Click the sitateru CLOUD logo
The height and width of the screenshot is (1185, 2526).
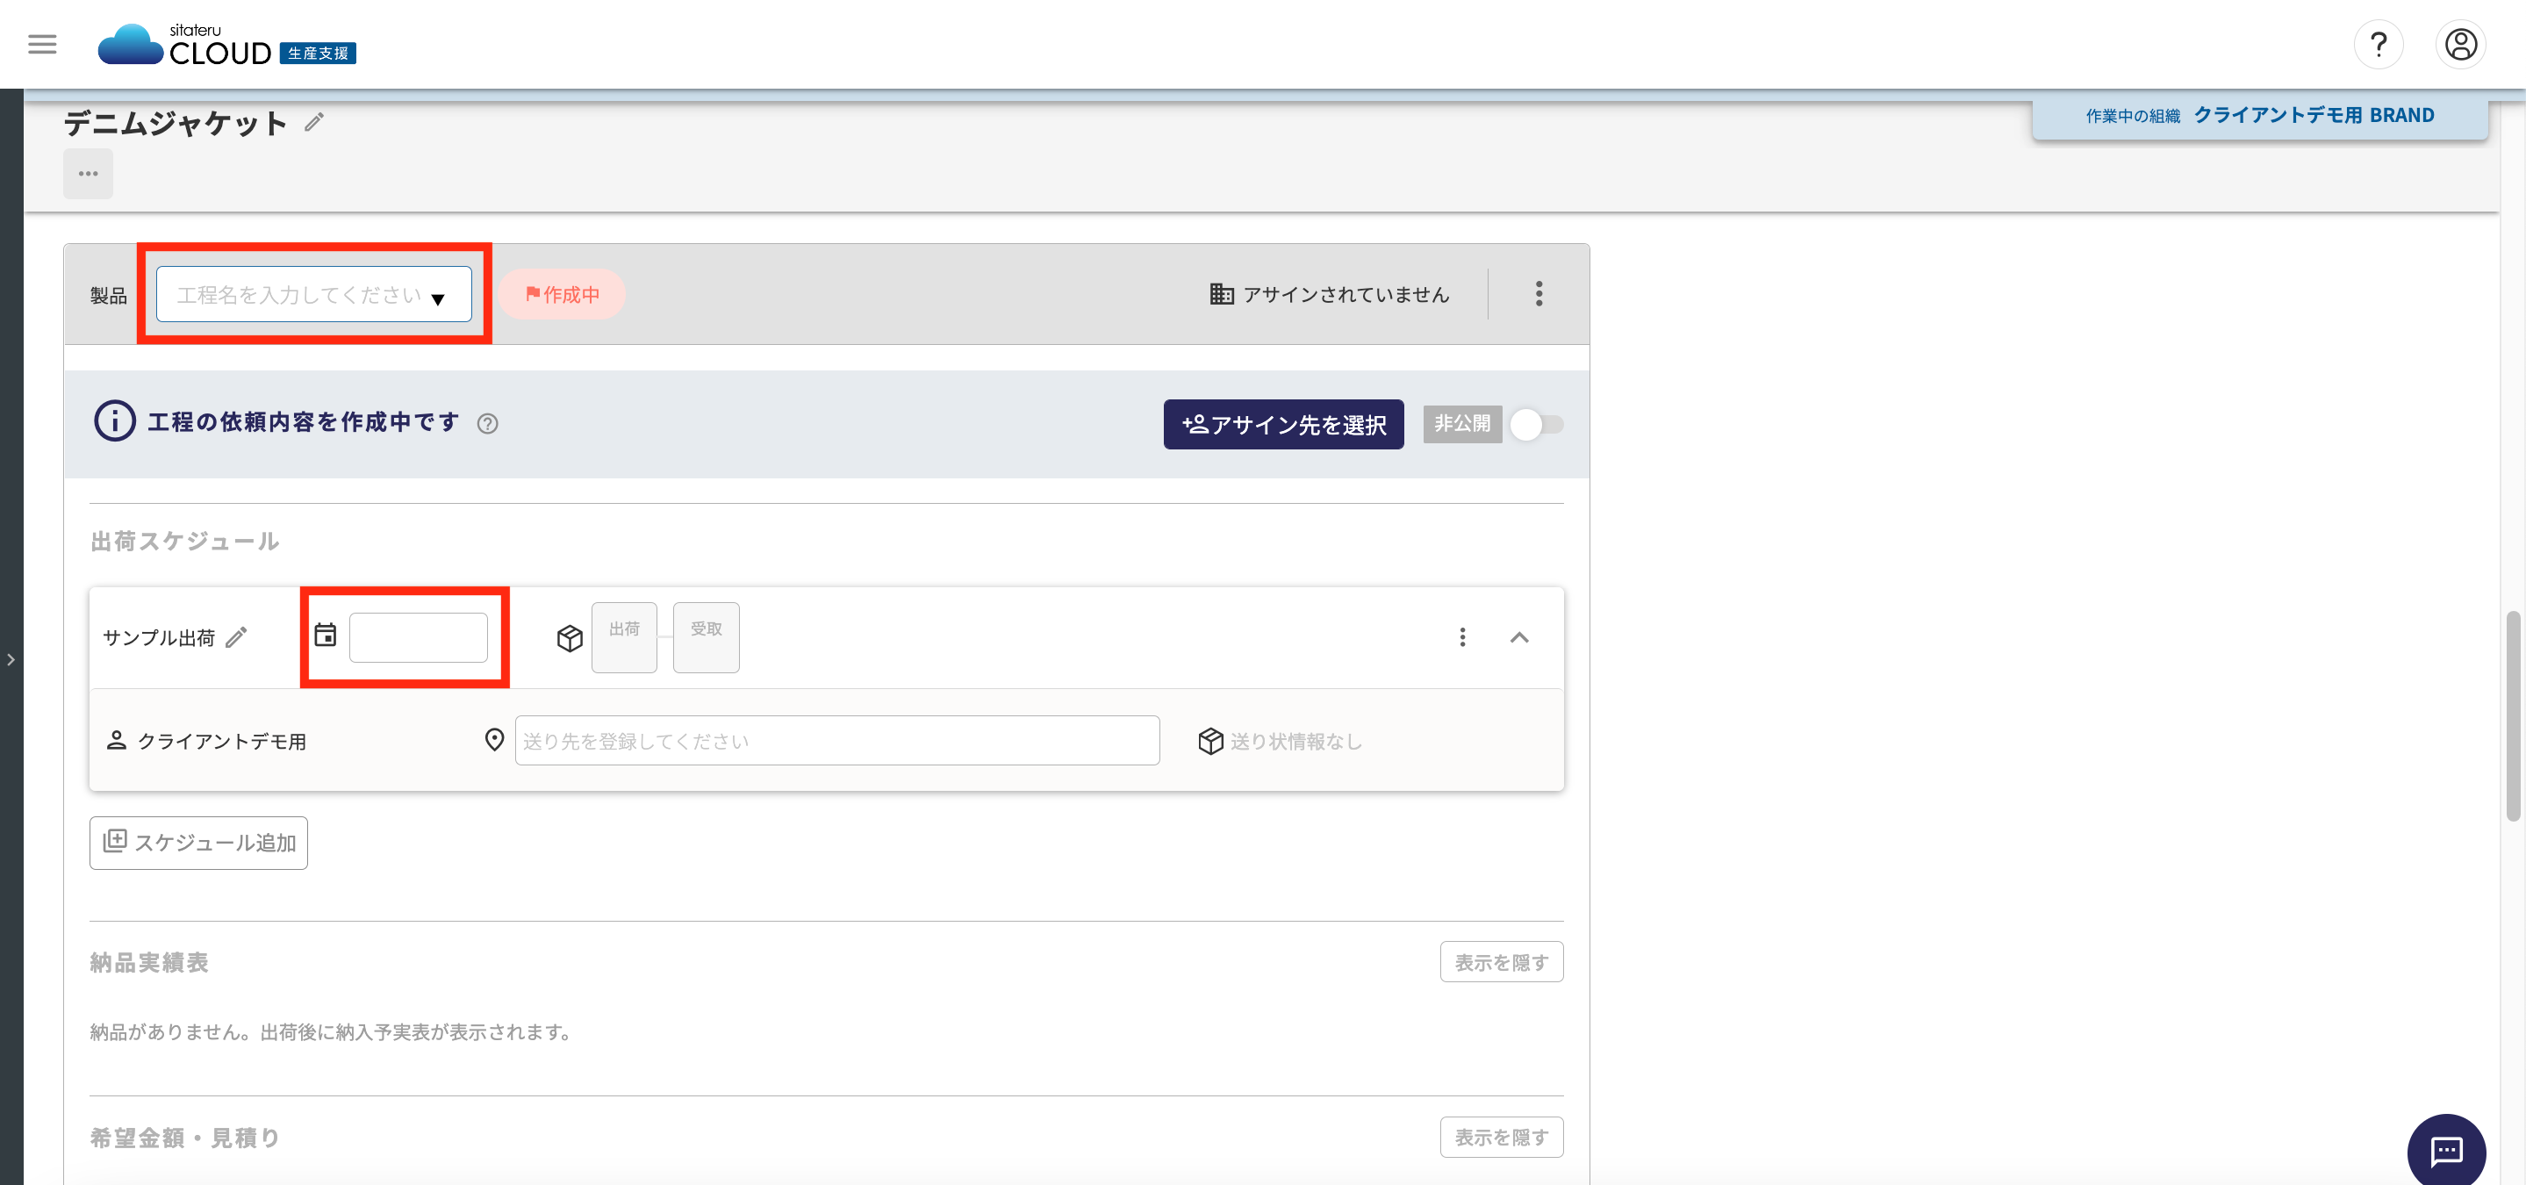184,45
